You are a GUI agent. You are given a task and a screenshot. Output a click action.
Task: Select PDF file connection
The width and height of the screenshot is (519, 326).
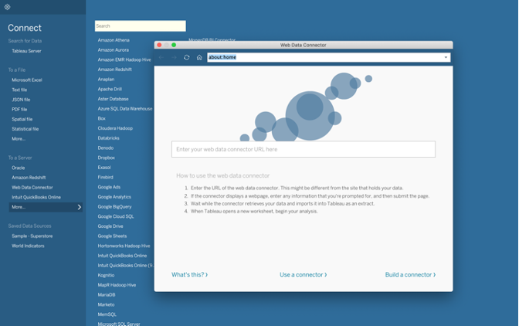click(19, 109)
